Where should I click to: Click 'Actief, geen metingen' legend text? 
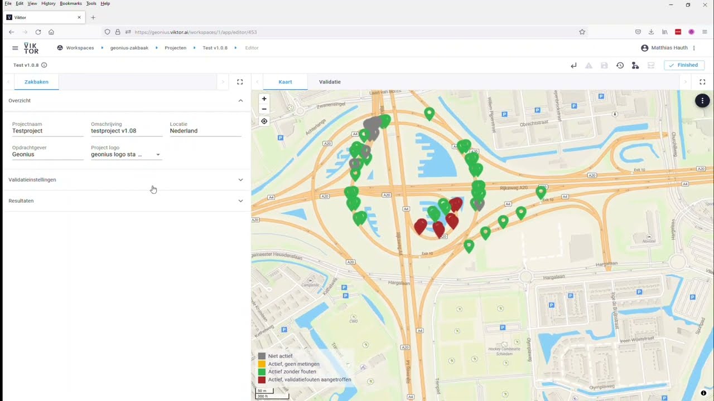[x=294, y=364]
